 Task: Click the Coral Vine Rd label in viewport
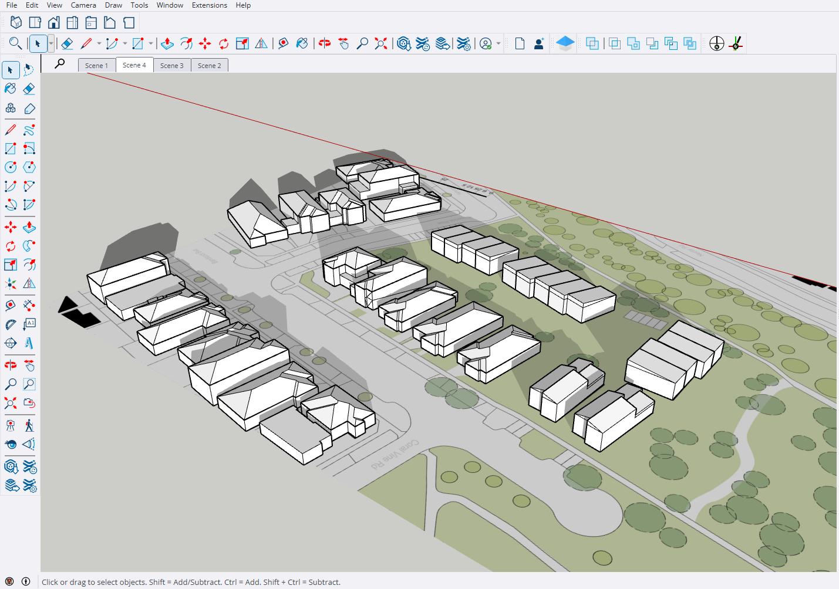pyautogui.click(x=395, y=455)
